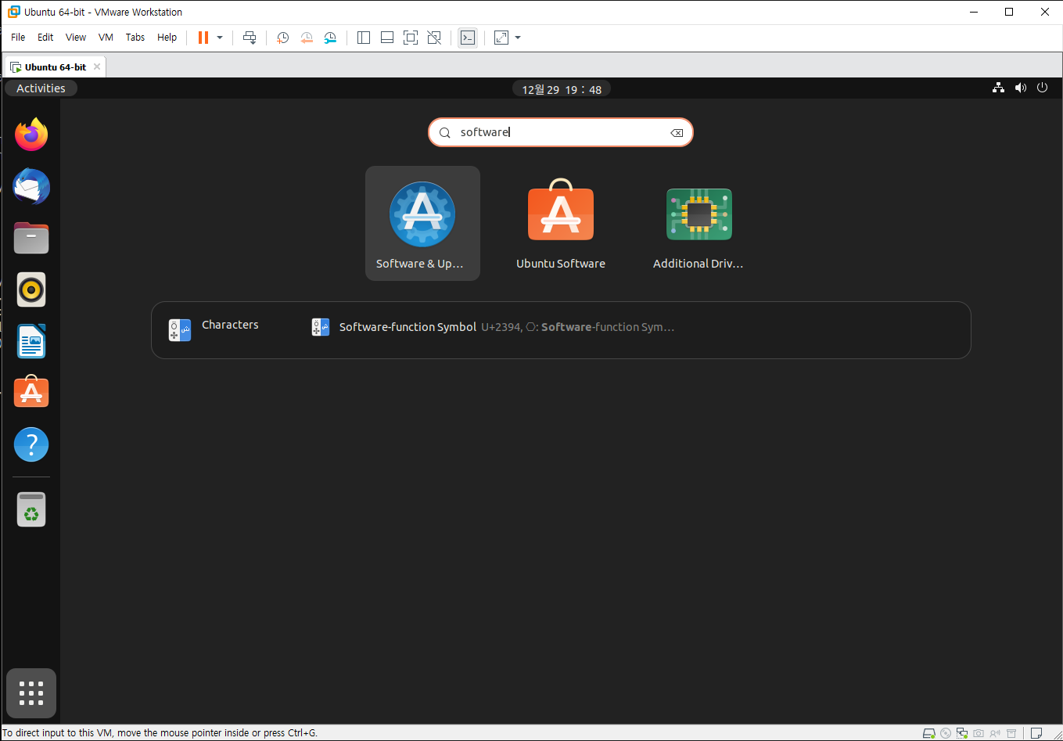Toggle the thumbnail bar view
The image size is (1063, 741).
[x=387, y=38]
